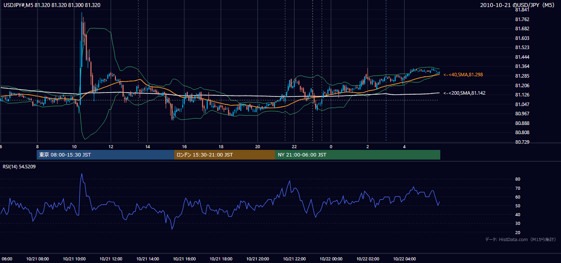Click the 10/22 04:00 bottom time label
Image resolution: width=561 pixels, height=263 pixels.
[404, 259]
